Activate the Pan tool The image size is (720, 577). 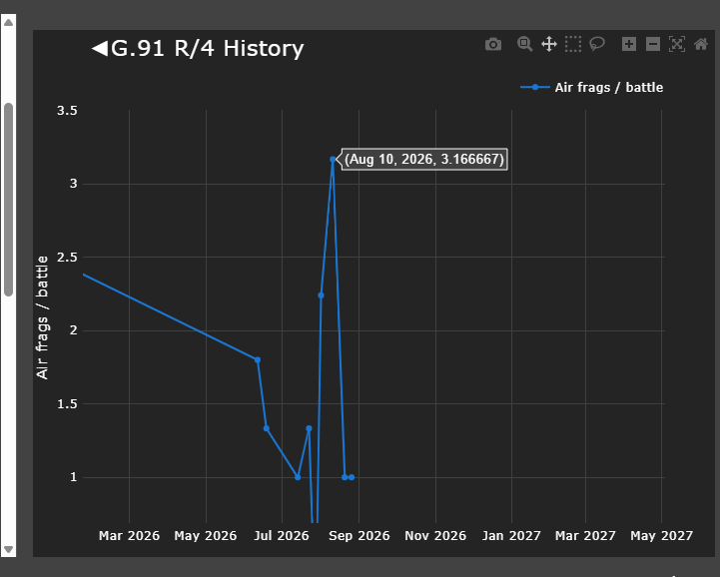click(x=548, y=45)
